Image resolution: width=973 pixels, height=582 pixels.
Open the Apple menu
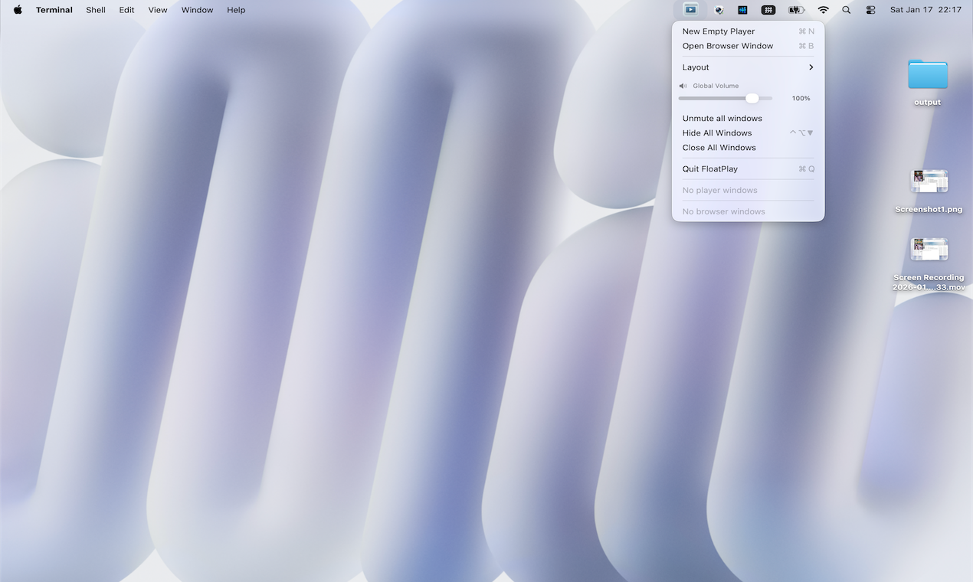point(18,10)
